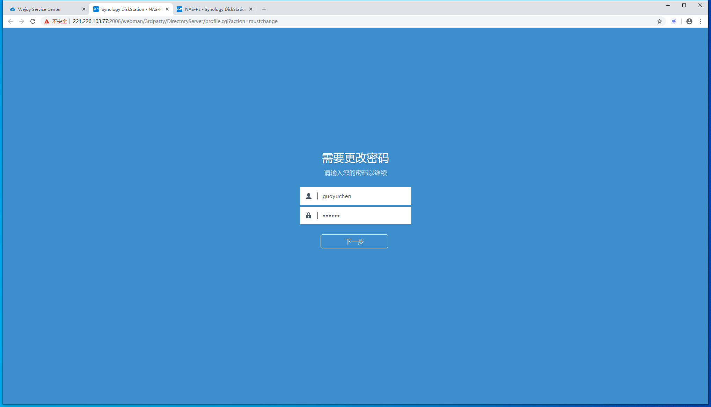Click the 下一步 button

click(354, 241)
